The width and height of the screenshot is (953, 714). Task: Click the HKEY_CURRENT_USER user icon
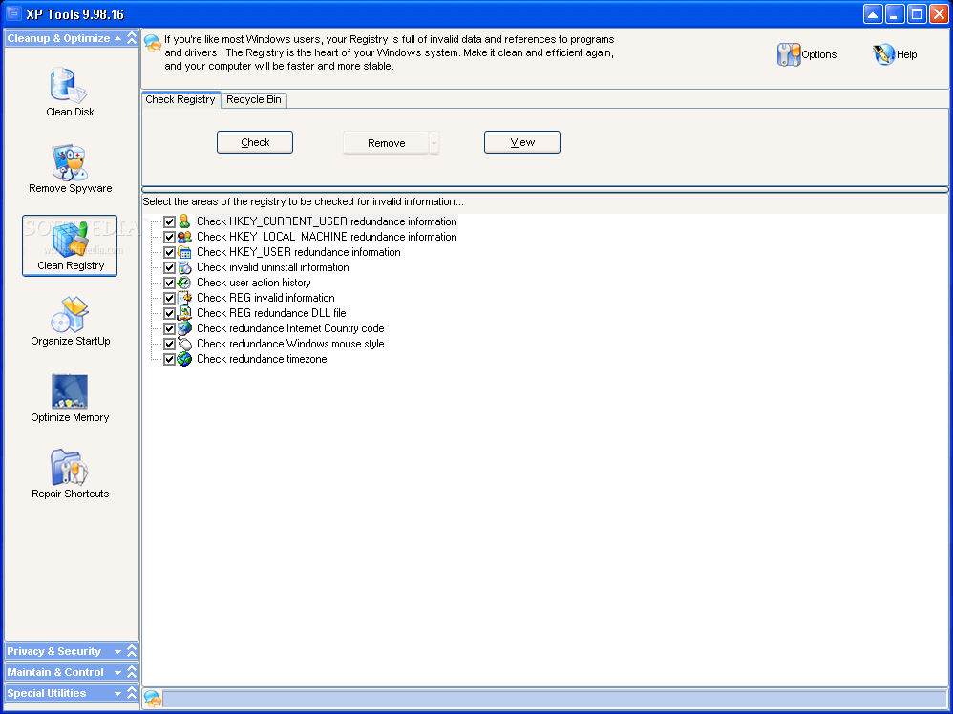[184, 221]
